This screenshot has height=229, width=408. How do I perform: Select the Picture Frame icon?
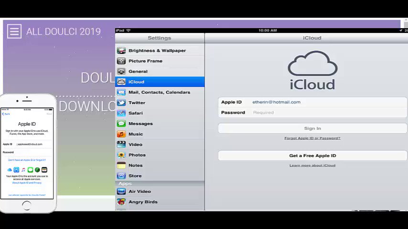tap(121, 61)
